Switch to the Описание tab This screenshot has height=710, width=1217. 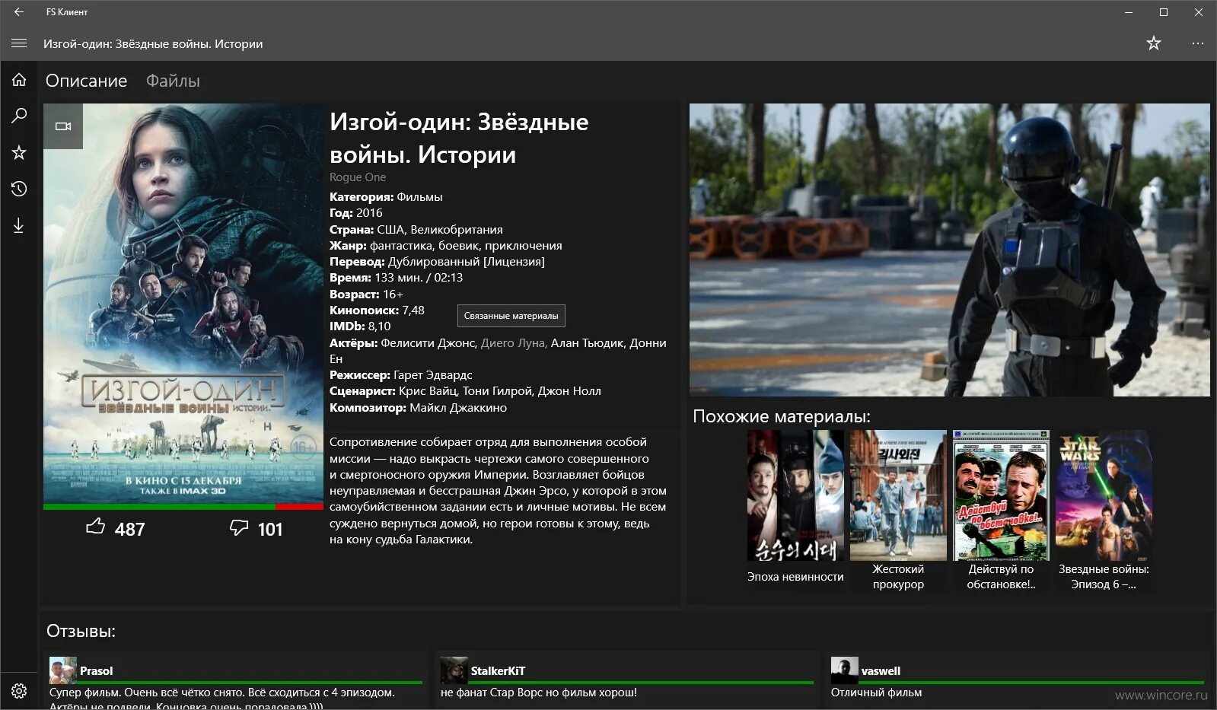coord(86,81)
